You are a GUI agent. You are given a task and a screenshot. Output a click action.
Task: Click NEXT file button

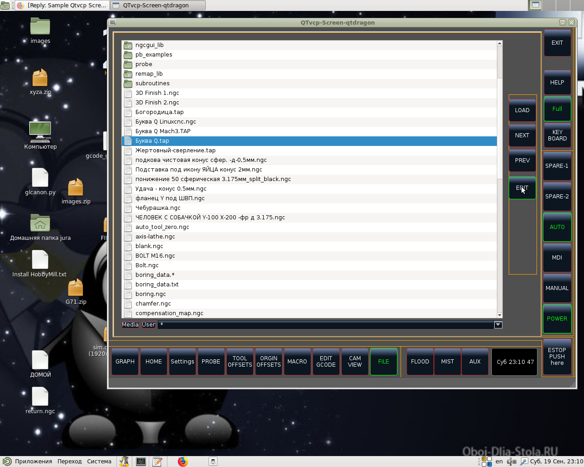522,135
